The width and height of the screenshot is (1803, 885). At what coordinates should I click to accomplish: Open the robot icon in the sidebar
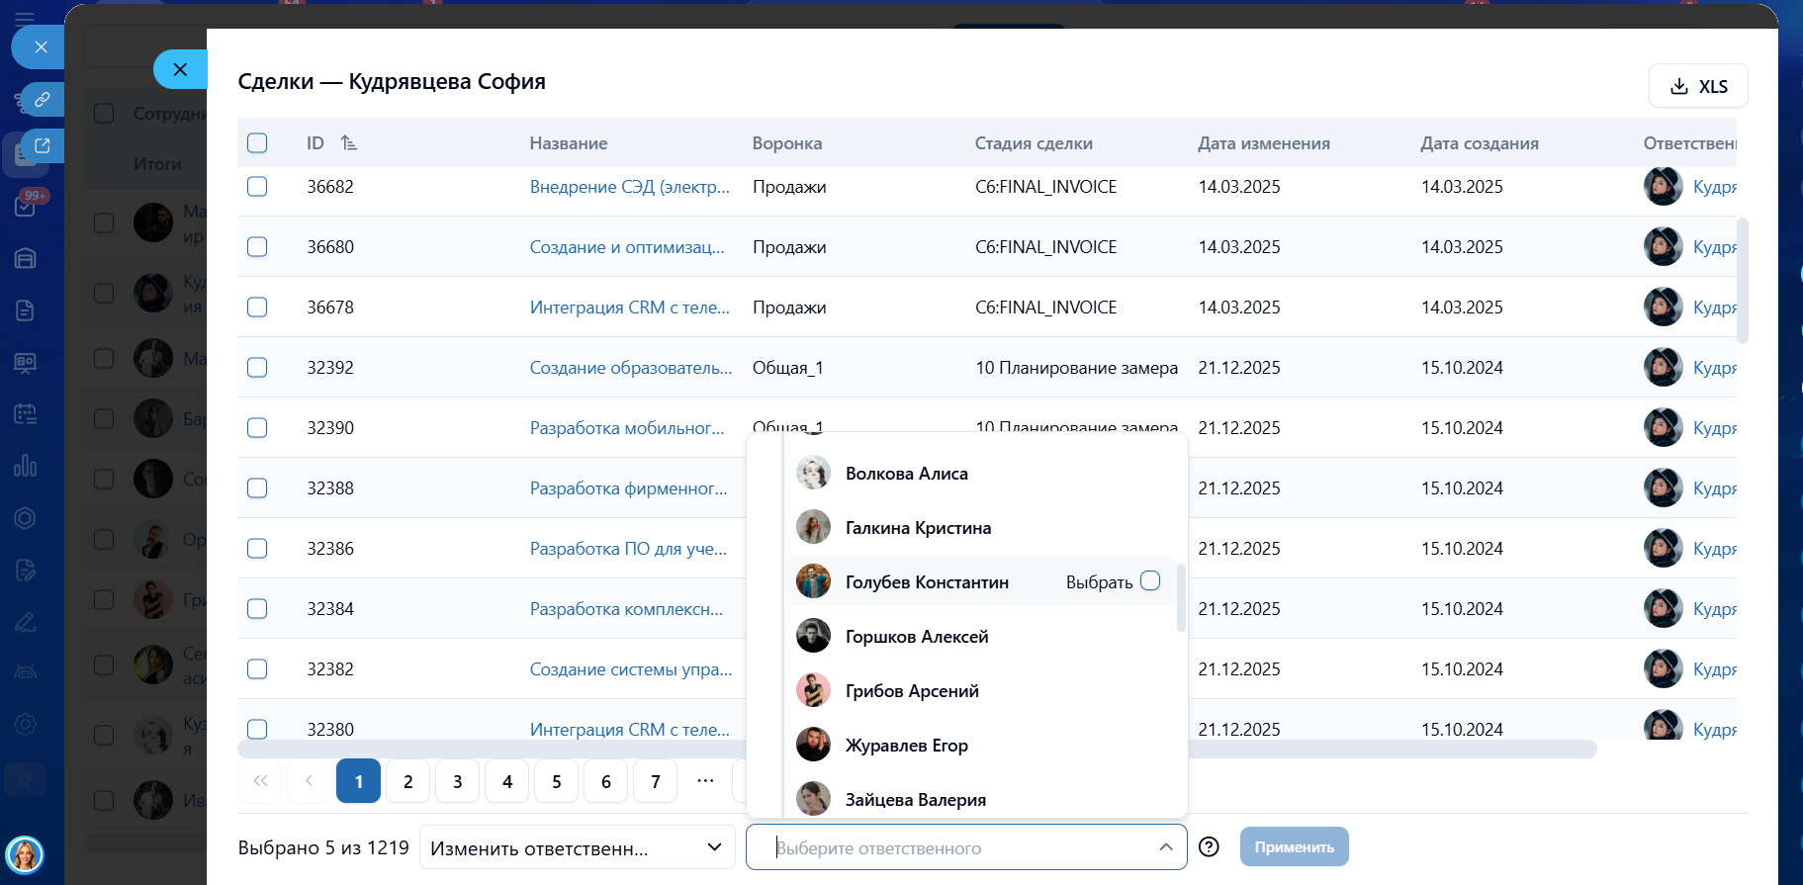pos(26,672)
